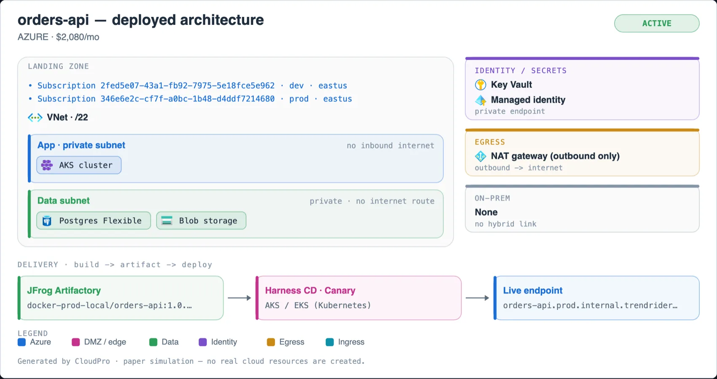The width and height of the screenshot is (717, 379).
Task: Click the 'AZURE · $2,080/mo' subtitle
Action: pos(59,37)
